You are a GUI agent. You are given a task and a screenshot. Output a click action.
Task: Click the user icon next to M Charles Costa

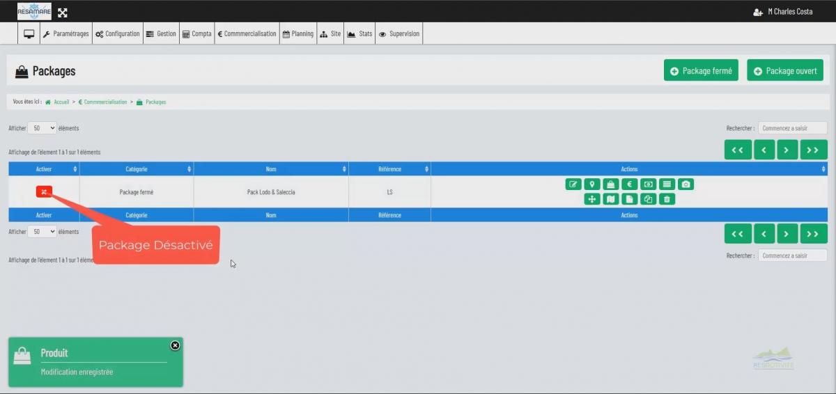pos(758,12)
